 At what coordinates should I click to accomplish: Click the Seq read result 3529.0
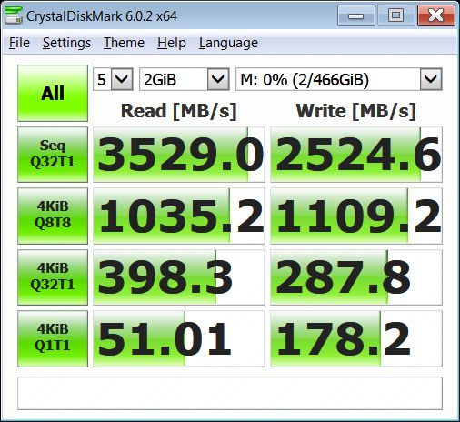pyautogui.click(x=179, y=155)
